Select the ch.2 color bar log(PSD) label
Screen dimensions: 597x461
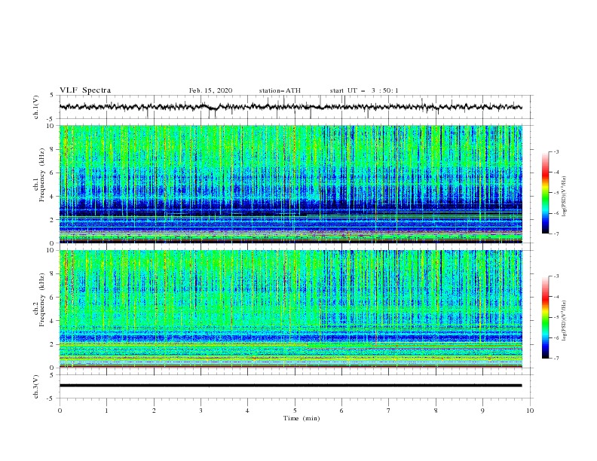pos(564,321)
